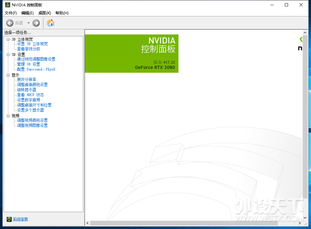Viewport: 311px width, 229px height.
Task: Select 配置 Surround、PhysX task
Action: (x=36, y=69)
